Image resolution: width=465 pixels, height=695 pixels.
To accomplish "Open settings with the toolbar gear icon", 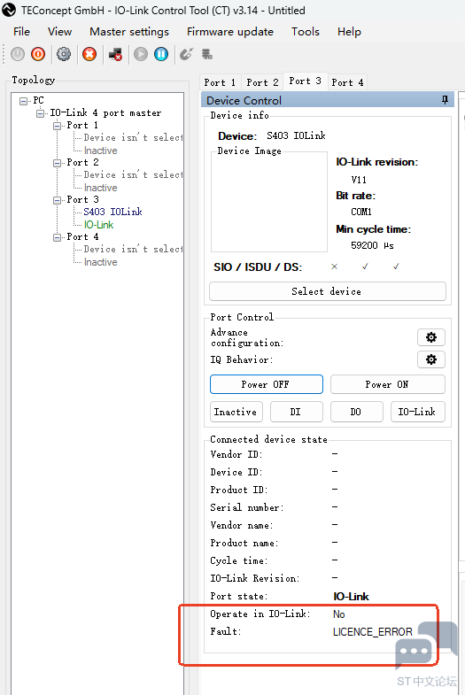I will point(64,55).
